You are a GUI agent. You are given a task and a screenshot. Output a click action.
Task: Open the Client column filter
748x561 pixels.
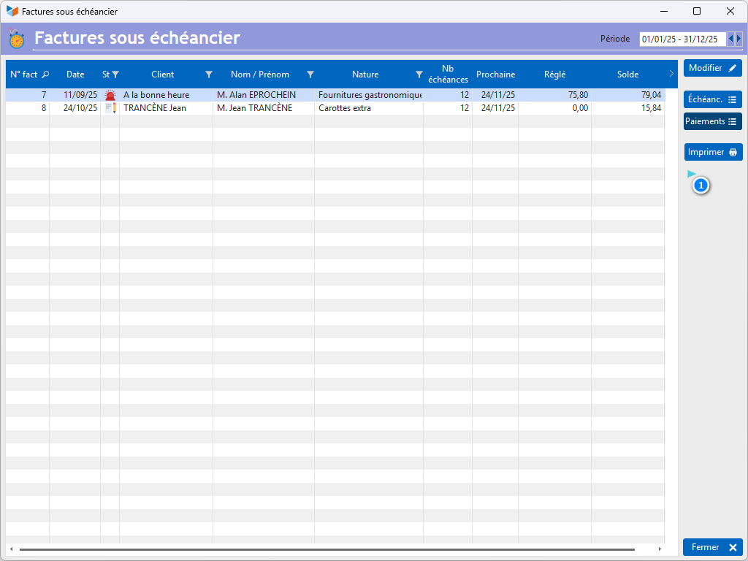pos(209,75)
